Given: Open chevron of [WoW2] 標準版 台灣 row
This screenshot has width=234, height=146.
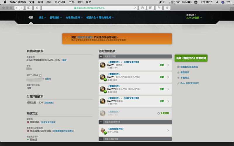Looking at the screenshot, I should tap(168, 101).
